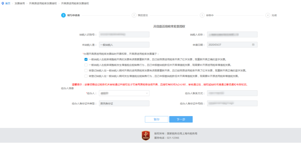Click the 纳税人名称 input field
Image resolution: width=301 pixels, height=143 pixels.
232,34
